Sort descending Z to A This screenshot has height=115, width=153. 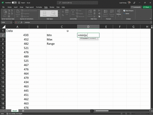point(63,15)
